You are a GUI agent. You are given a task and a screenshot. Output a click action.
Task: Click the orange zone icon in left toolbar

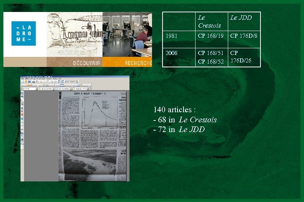click(22, 114)
